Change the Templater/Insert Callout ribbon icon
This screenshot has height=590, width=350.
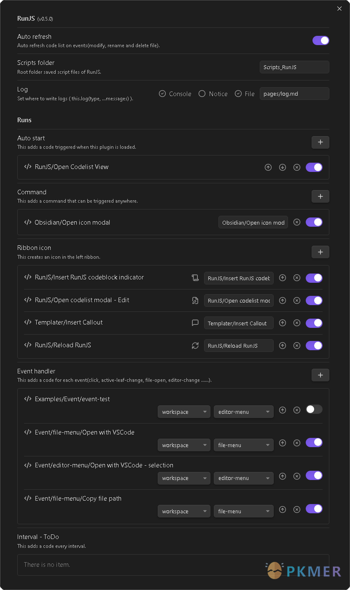point(195,323)
